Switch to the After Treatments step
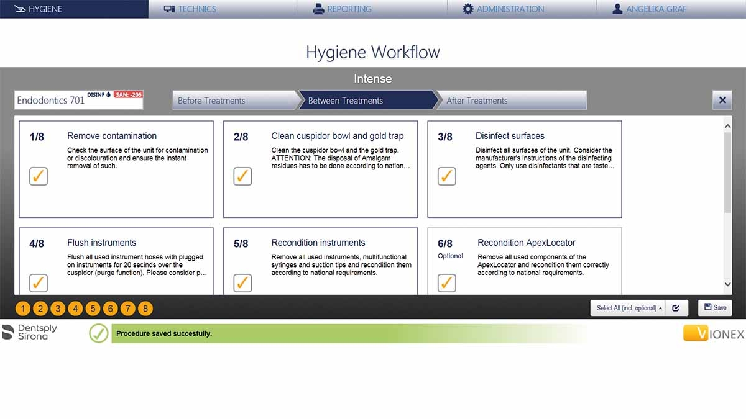This screenshot has width=746, height=419. tap(510, 101)
